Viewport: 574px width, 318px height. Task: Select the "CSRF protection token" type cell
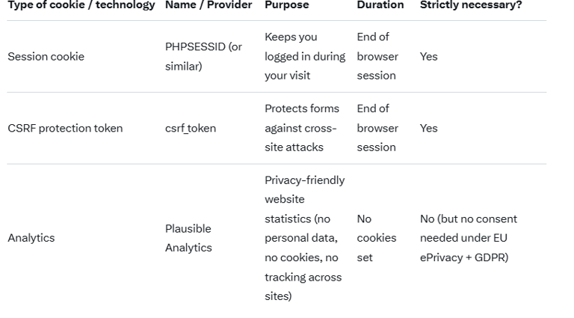click(x=65, y=128)
